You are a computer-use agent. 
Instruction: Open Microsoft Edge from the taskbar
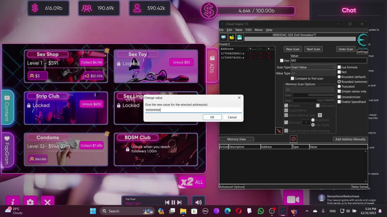pos(227,211)
